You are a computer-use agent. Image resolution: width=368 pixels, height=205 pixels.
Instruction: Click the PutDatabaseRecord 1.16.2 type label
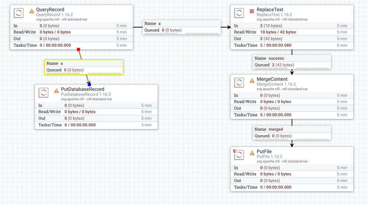pos(86,94)
